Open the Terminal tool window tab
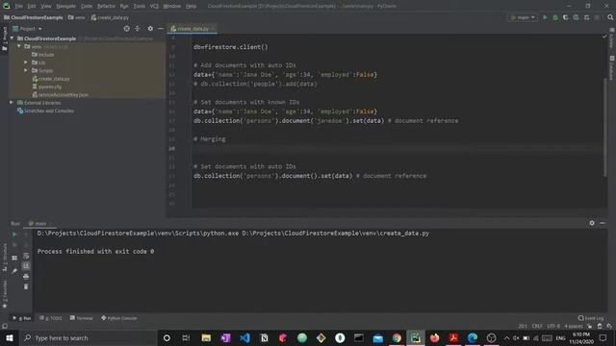The image size is (616, 346). pyautogui.click(x=81, y=318)
